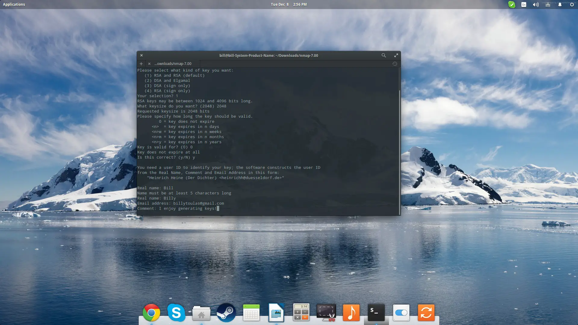
Task: Open the power session menu
Action: click(x=572, y=5)
